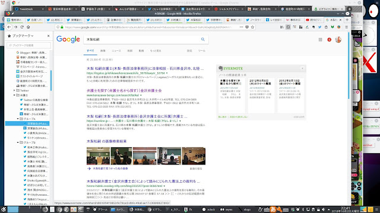
Task: Select the highlighted 深澤諭史 bookmark row
Action: point(27,124)
